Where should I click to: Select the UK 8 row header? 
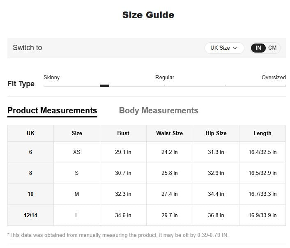coord(30,173)
